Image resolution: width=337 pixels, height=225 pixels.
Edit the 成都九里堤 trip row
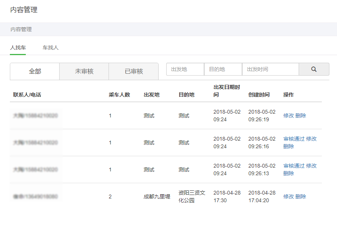tap(288, 196)
